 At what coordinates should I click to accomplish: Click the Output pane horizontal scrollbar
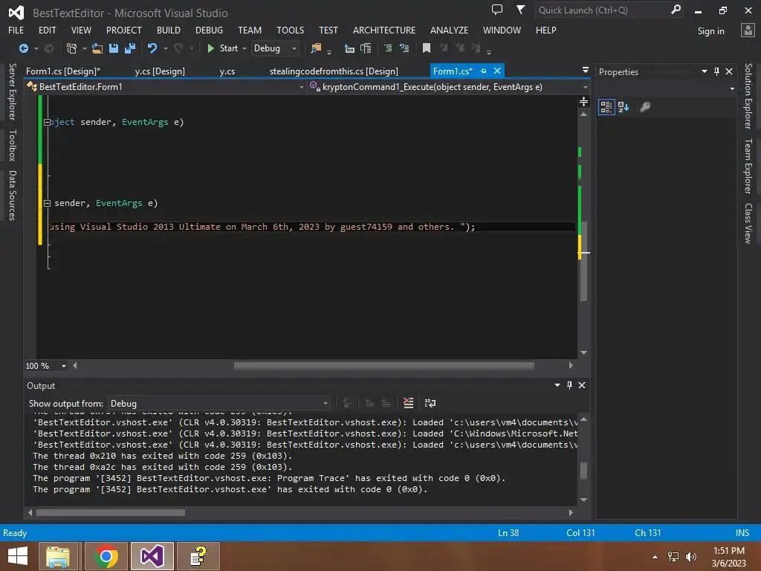tap(110, 513)
